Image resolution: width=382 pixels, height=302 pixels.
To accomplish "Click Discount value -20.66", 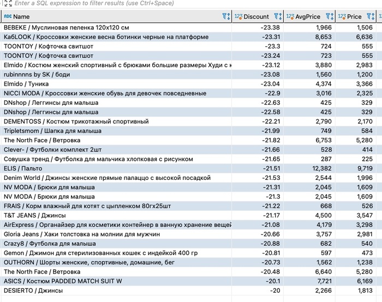I will pos(270,234).
